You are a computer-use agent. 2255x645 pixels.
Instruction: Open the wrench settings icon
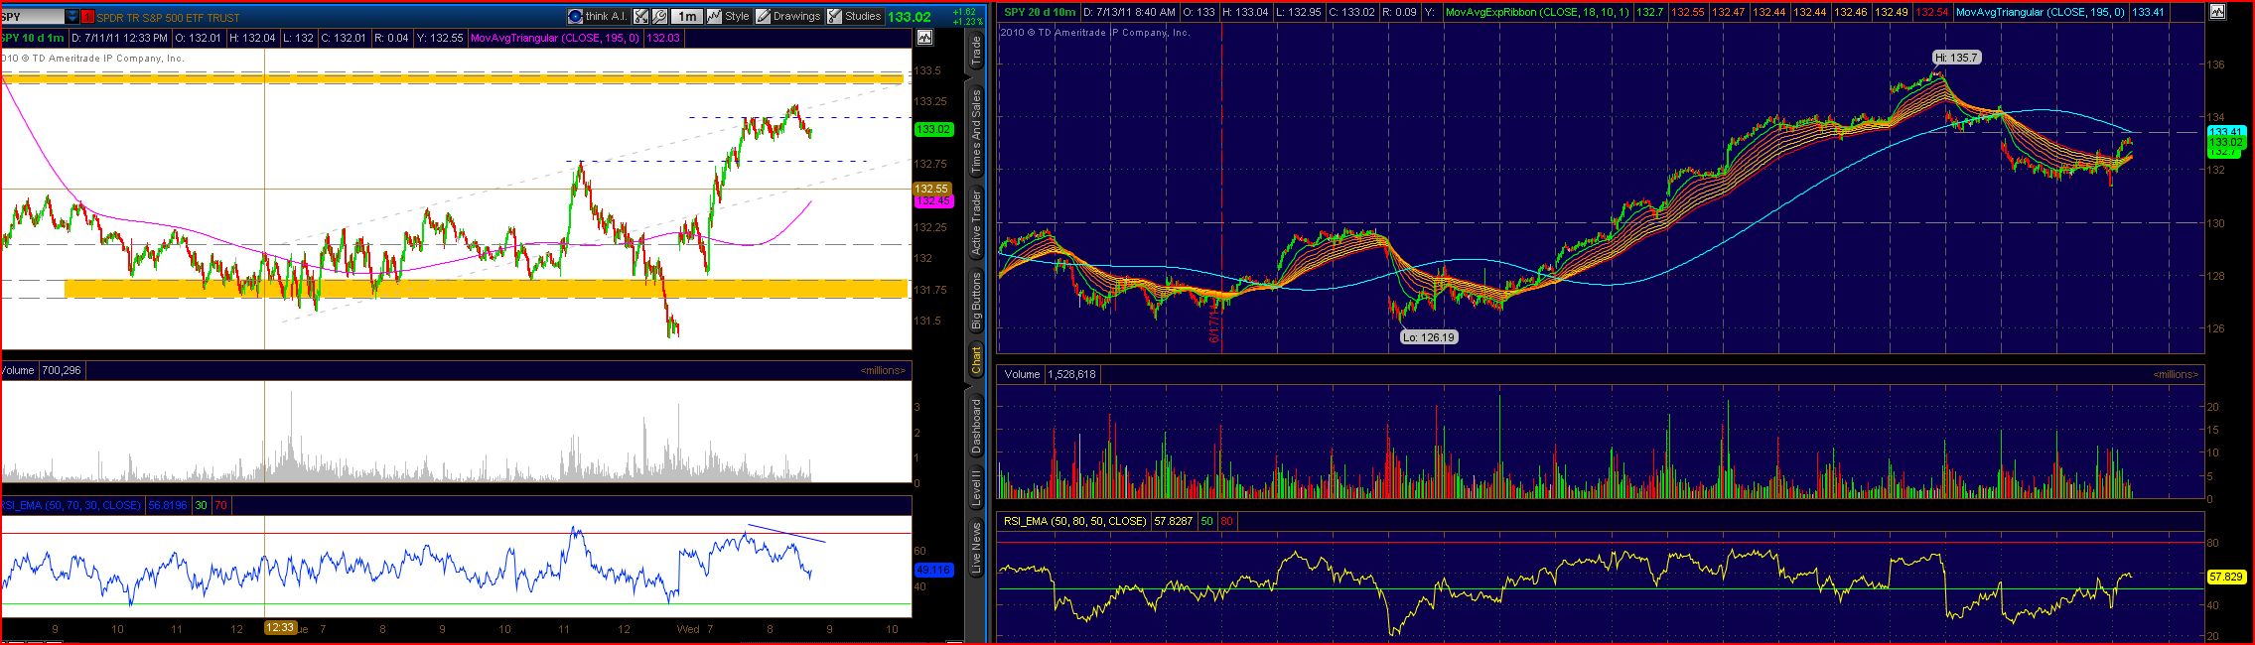tap(659, 16)
